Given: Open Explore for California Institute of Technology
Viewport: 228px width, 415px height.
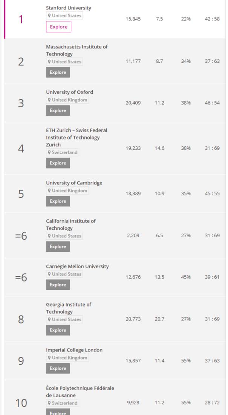Looking at the screenshot, I should click(x=58, y=246).
